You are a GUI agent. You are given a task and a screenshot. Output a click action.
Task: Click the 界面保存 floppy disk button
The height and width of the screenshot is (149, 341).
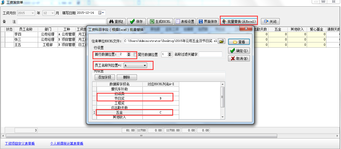pyautogui.click(x=208, y=21)
